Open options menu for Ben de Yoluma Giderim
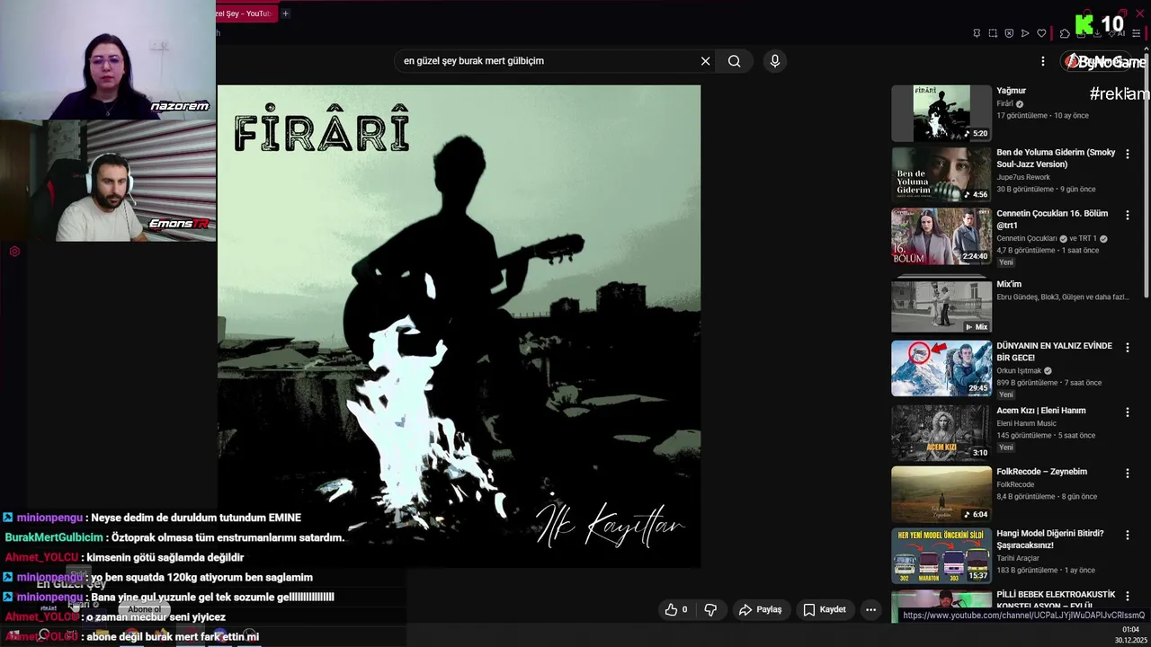This screenshot has height=647, width=1151. 1127,154
